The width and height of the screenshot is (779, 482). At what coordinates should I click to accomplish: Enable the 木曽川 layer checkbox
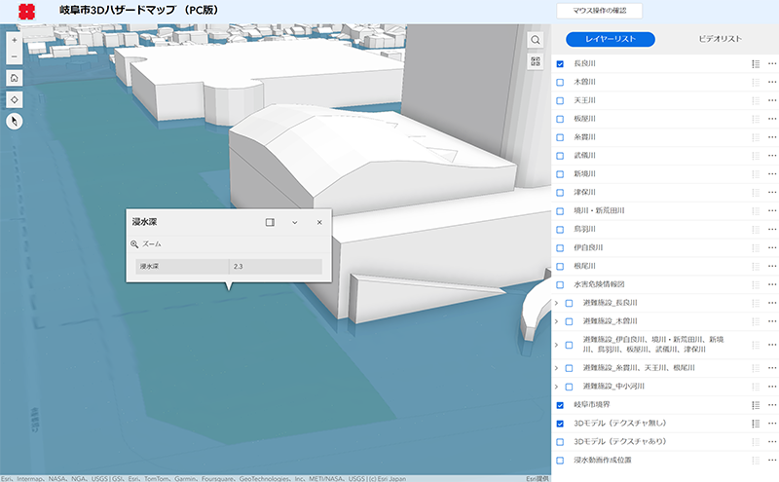pyautogui.click(x=560, y=82)
